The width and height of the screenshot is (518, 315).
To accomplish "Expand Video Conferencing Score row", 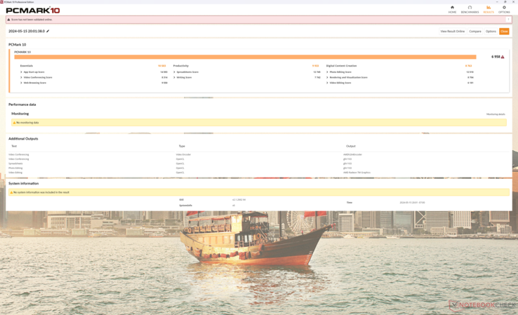I will [21, 77].
